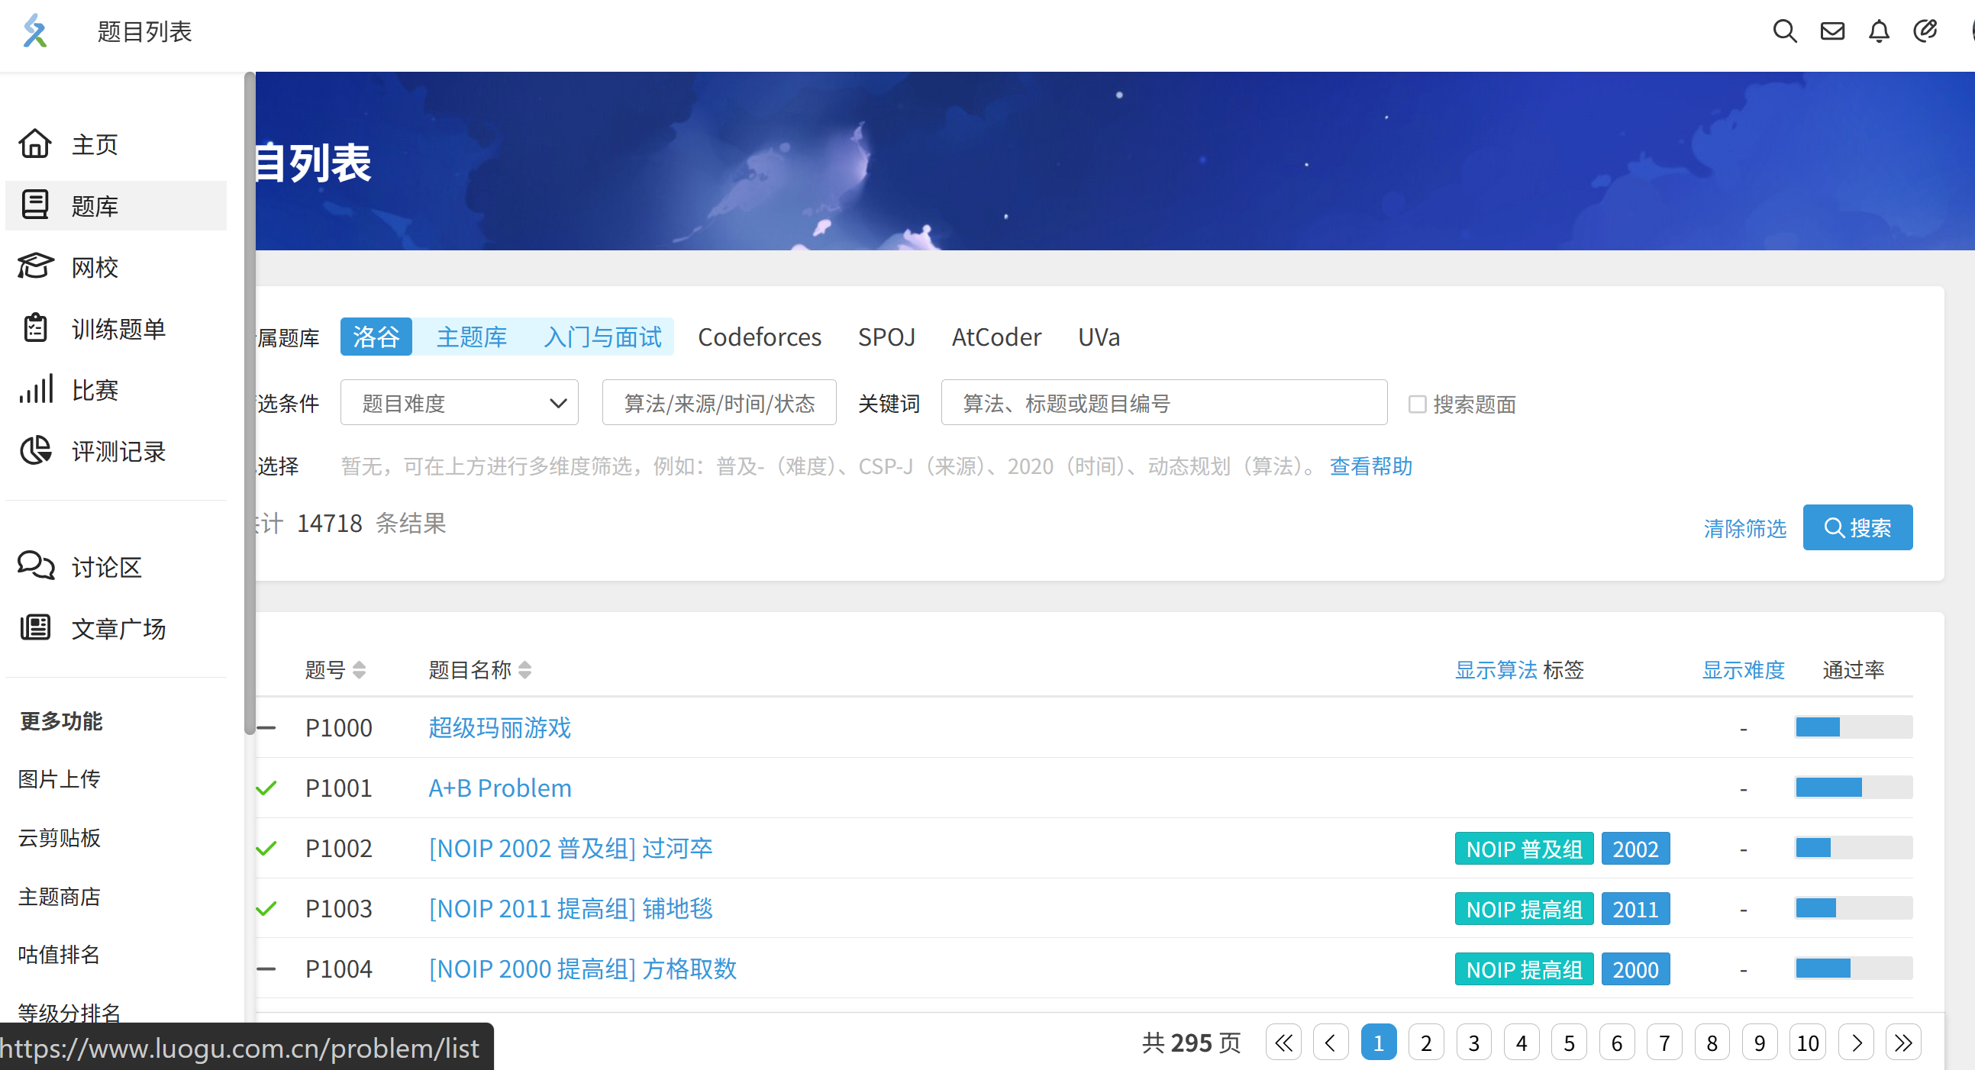Open the search magnifier icon in header
The width and height of the screenshot is (1975, 1070).
[1784, 31]
